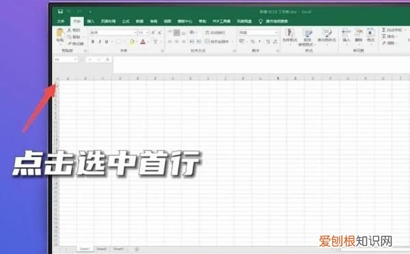Open the Customize Quick Access Toolbar dropdown
The height and width of the screenshot is (254, 410).
coord(90,12)
